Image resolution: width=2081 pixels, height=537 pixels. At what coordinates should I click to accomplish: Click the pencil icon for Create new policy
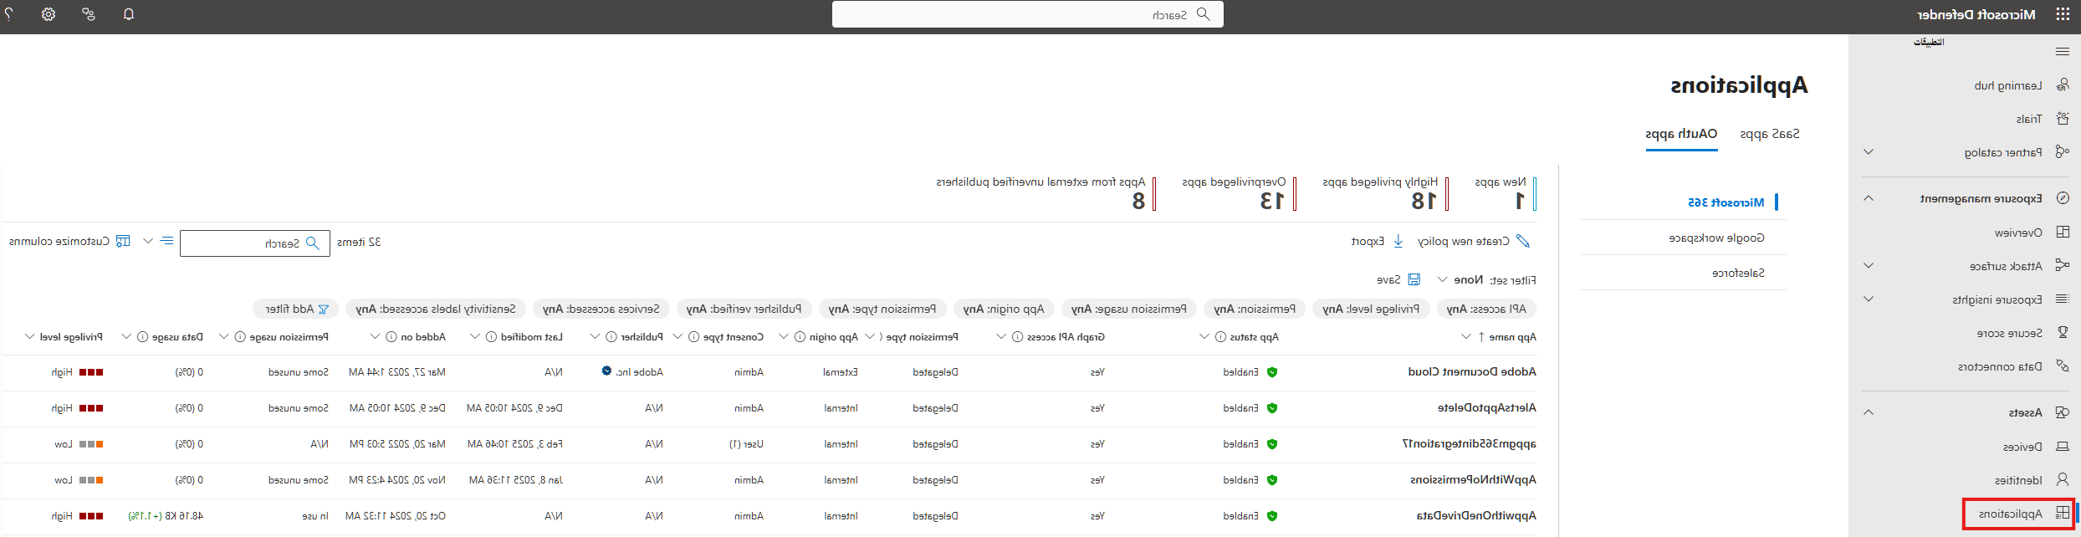tap(1522, 242)
